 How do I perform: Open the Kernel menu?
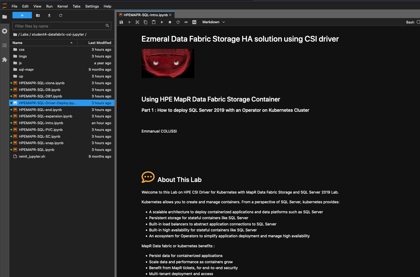click(x=63, y=6)
